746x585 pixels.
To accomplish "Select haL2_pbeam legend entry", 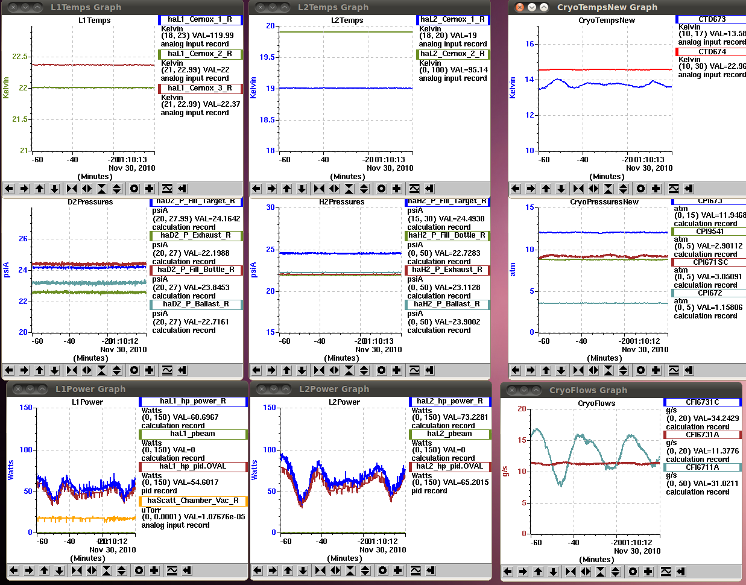I will point(450,434).
